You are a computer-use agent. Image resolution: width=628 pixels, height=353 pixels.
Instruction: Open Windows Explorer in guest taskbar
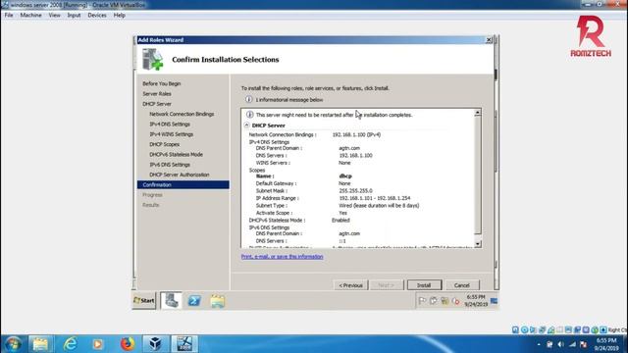coord(217,301)
